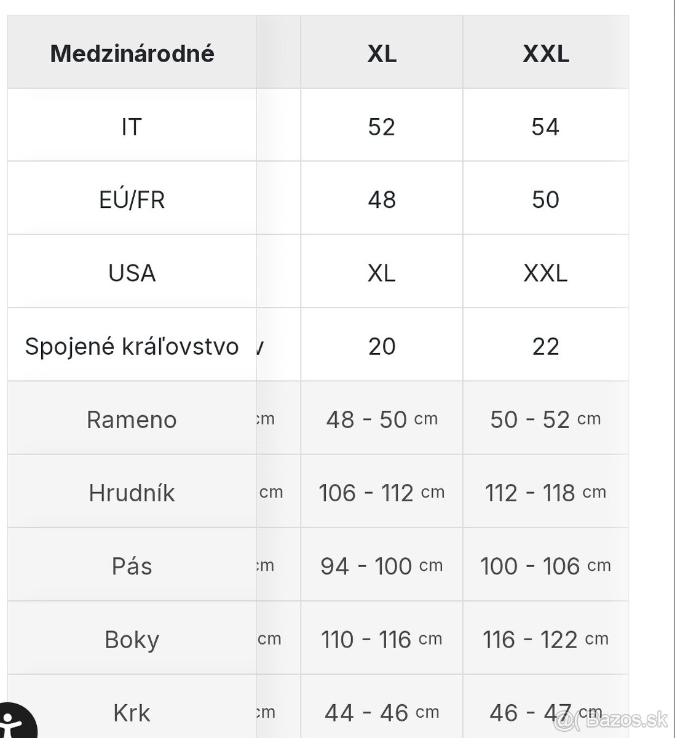Click the Krk row label
Screen dimensions: 675x738
(x=132, y=713)
